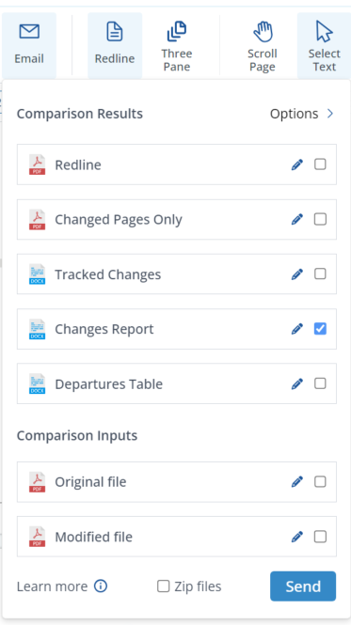
Task: Check the Redline checkbox
Action: pos(320,164)
